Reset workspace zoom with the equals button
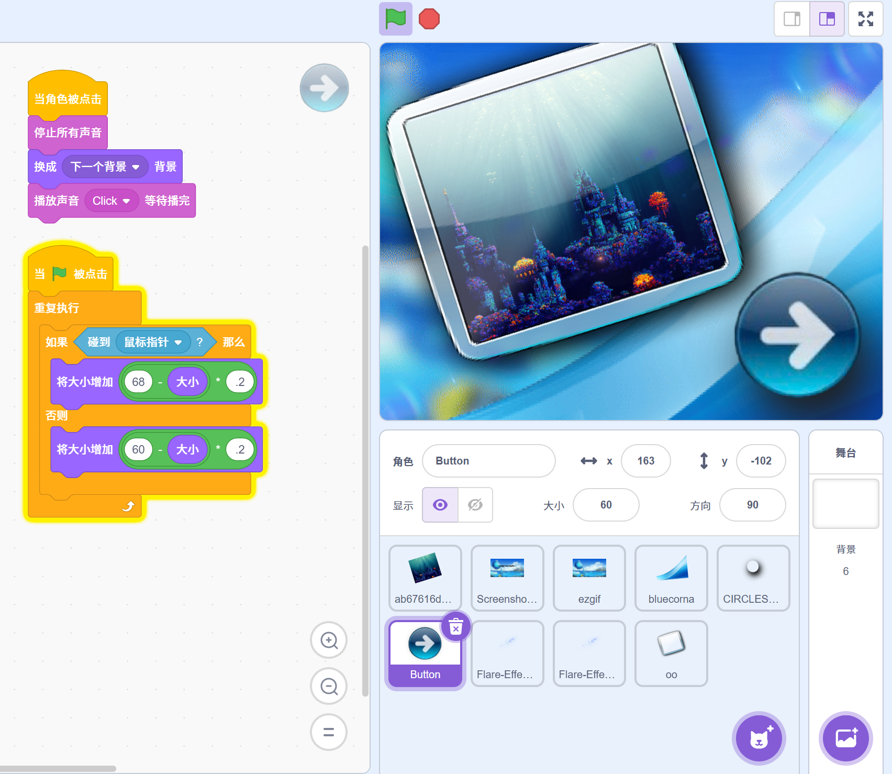892x774 pixels. 329,732
